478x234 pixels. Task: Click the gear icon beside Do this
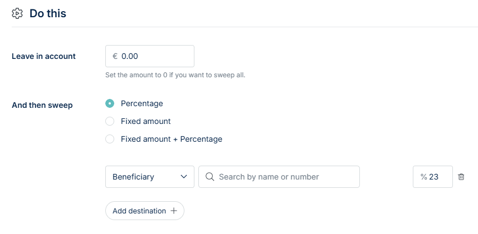point(17,13)
